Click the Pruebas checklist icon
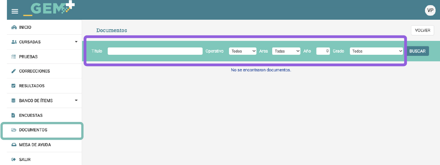This screenshot has height=165, width=440. [14, 57]
